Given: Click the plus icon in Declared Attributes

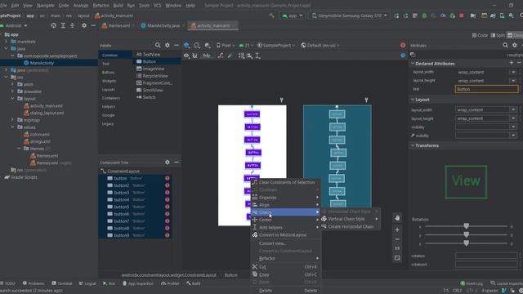Looking at the screenshot, I should pos(512,63).
